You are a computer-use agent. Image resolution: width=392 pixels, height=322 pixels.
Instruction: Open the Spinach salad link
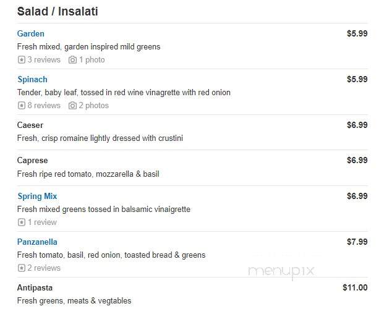(x=33, y=80)
